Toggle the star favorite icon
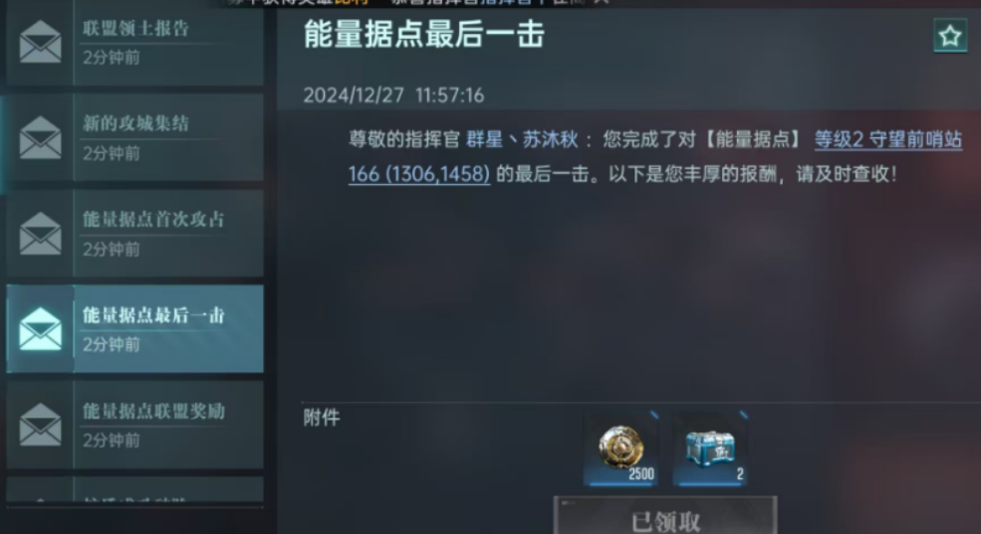Image resolution: width=981 pixels, height=534 pixels. [950, 36]
